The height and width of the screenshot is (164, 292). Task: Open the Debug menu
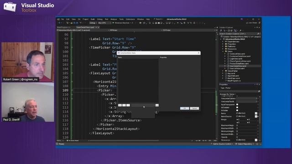[99, 19]
